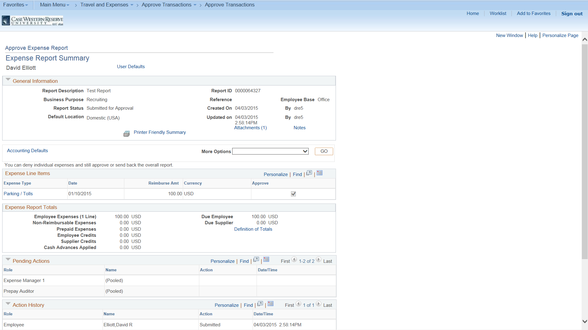Download Pending Actions grid to spreadsheet
This screenshot has width=588, height=330.
(266, 259)
